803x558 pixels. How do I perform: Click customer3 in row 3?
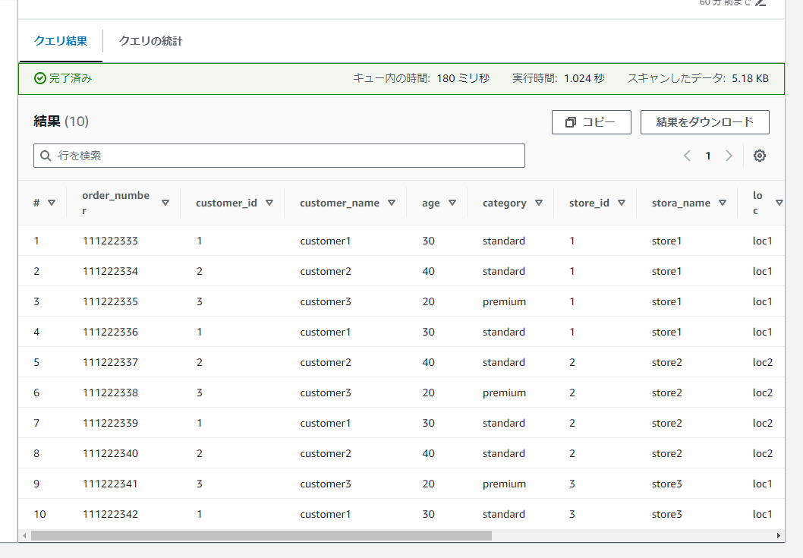pos(326,301)
